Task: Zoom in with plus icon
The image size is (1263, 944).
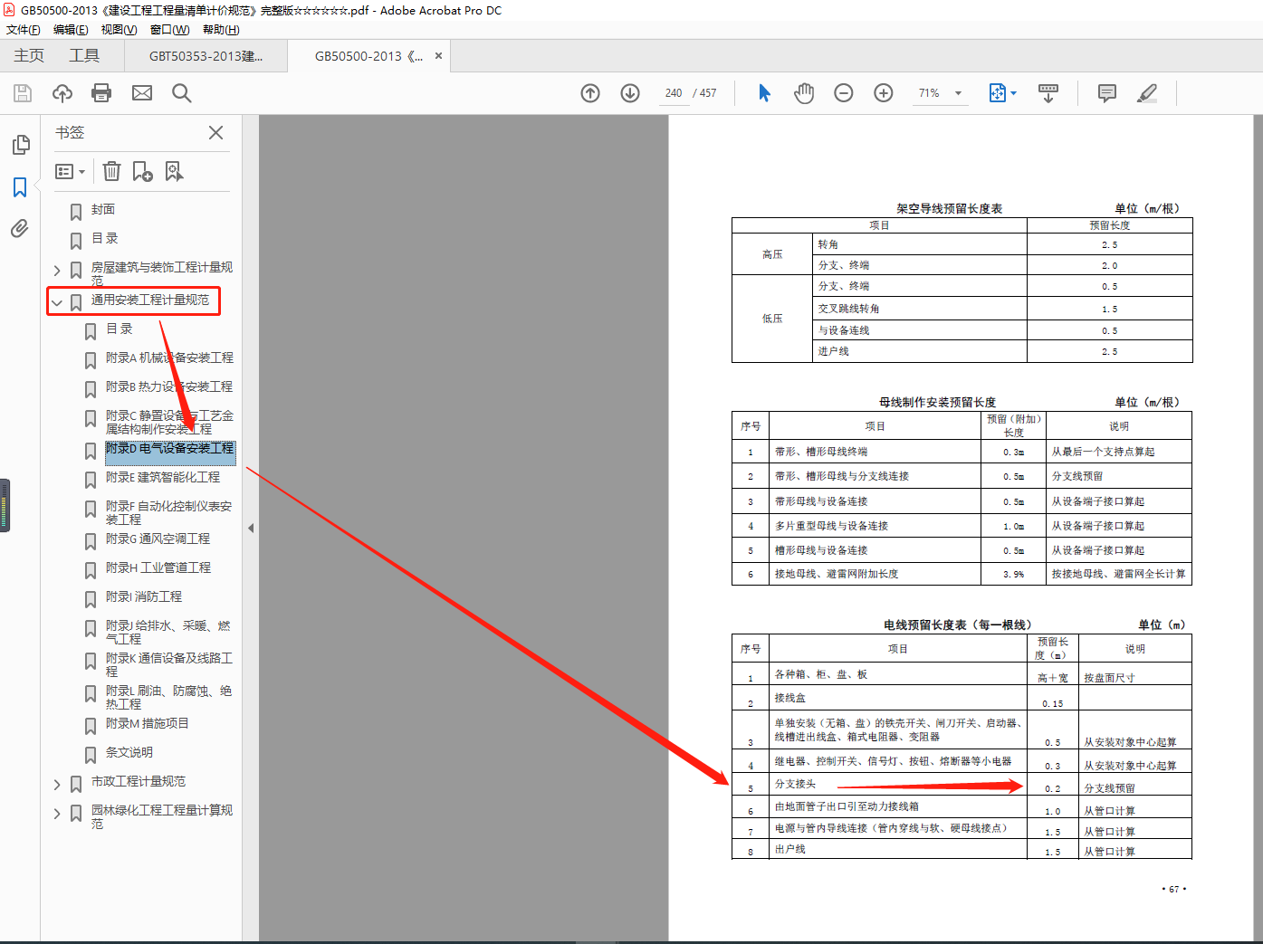Action: (x=884, y=93)
